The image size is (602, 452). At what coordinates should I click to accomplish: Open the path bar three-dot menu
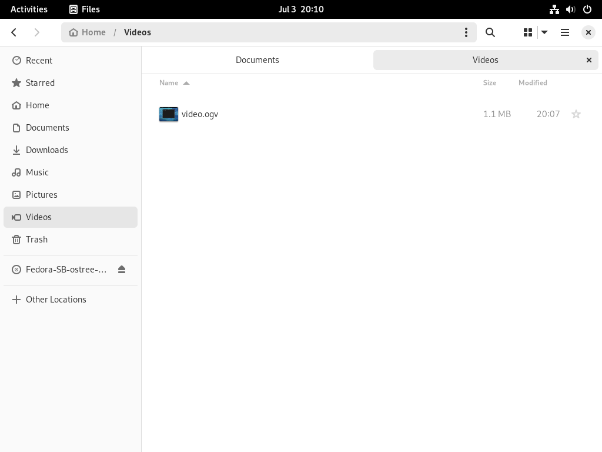pyautogui.click(x=466, y=32)
